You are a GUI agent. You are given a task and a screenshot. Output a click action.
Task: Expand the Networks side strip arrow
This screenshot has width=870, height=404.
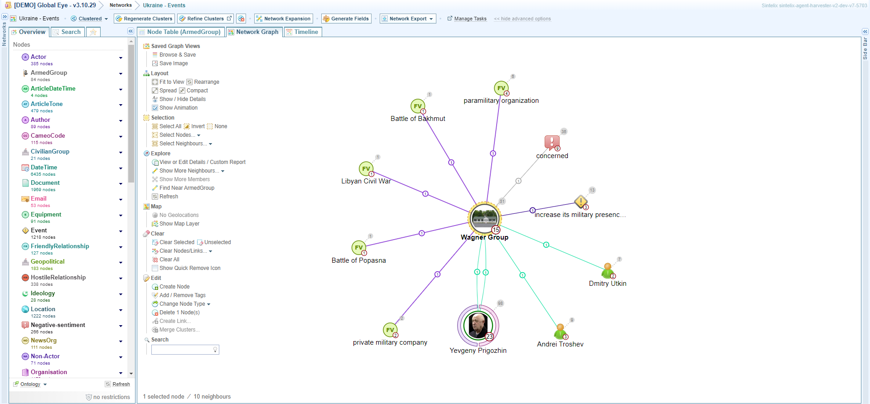[x=5, y=17]
